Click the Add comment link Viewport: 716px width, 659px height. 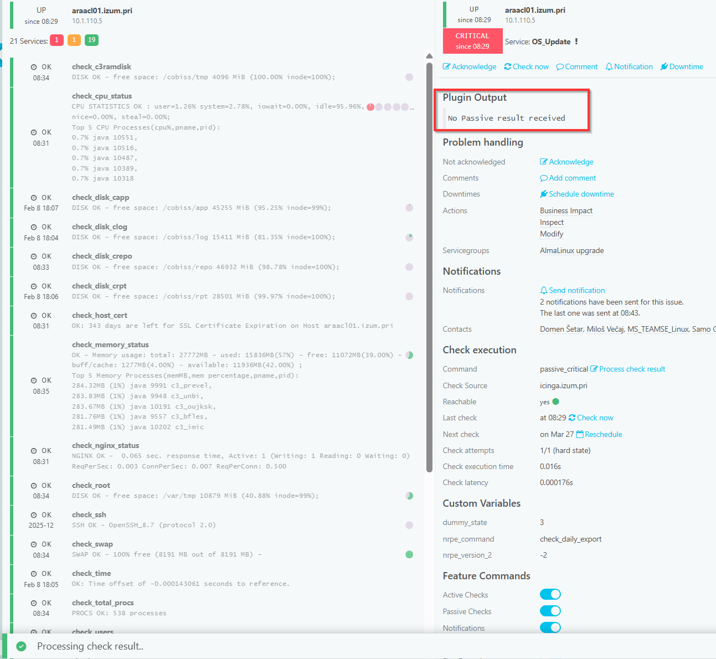(572, 178)
